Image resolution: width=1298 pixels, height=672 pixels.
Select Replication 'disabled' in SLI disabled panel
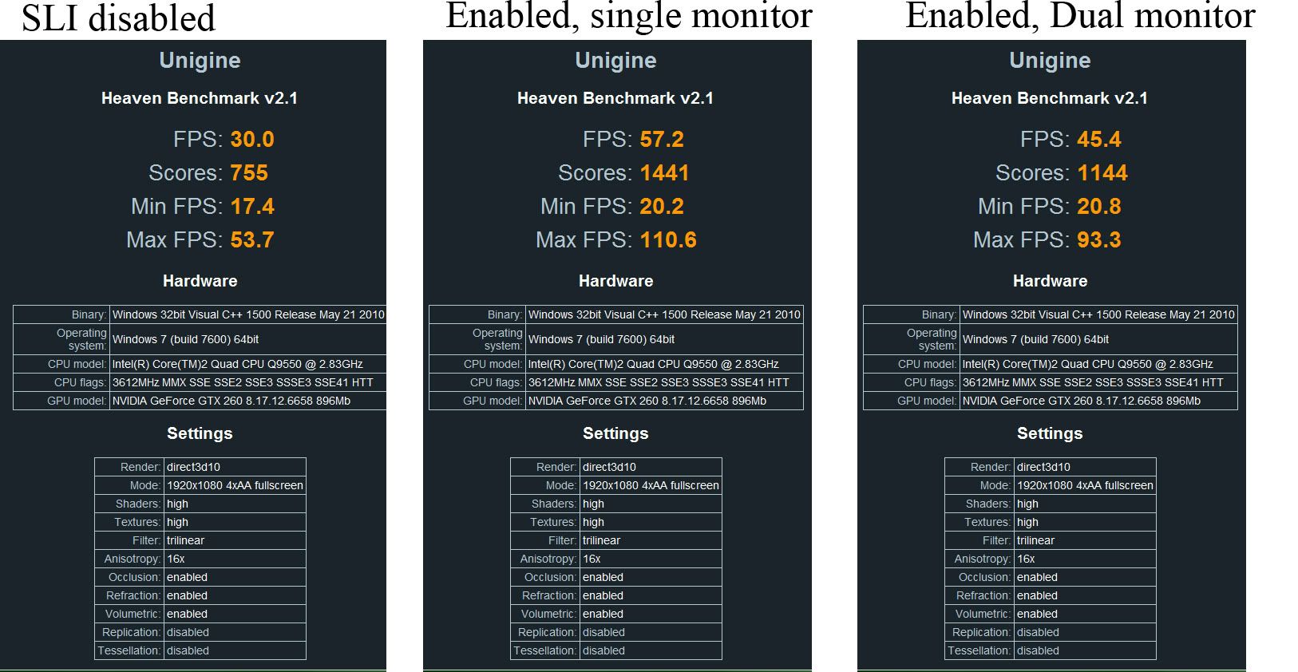pyautogui.click(x=188, y=632)
